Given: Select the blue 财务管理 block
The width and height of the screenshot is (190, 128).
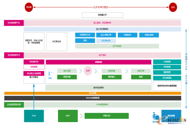Looking at the screenshot, I should coord(171,116).
